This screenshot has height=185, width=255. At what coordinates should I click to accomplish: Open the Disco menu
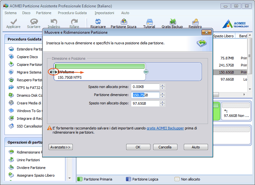click(26, 13)
